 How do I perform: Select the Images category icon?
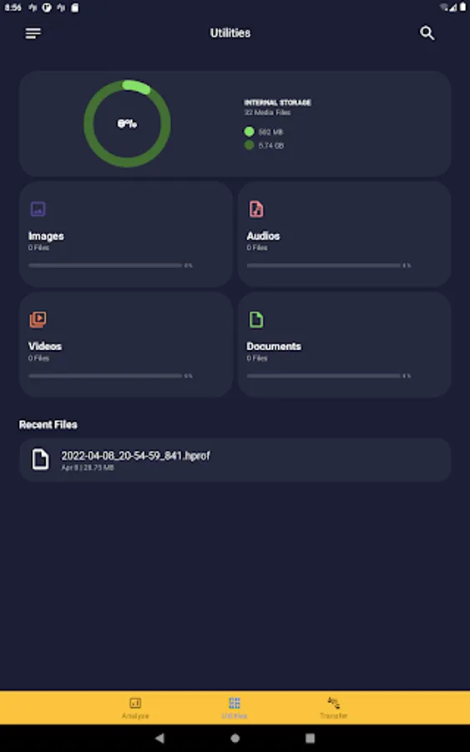(x=38, y=209)
